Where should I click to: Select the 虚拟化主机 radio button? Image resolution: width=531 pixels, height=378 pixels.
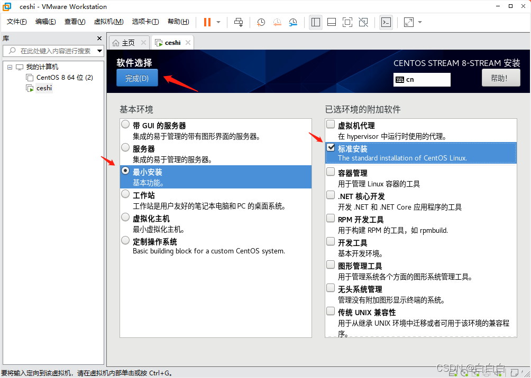[x=125, y=217]
